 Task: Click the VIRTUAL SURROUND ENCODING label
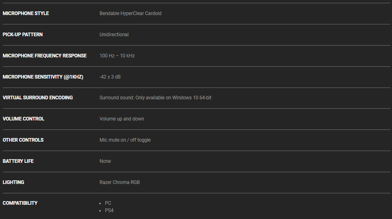pos(38,98)
